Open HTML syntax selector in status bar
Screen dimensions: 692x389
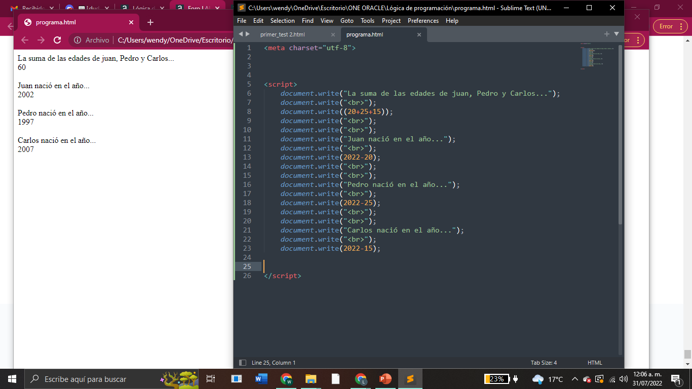coord(595,363)
